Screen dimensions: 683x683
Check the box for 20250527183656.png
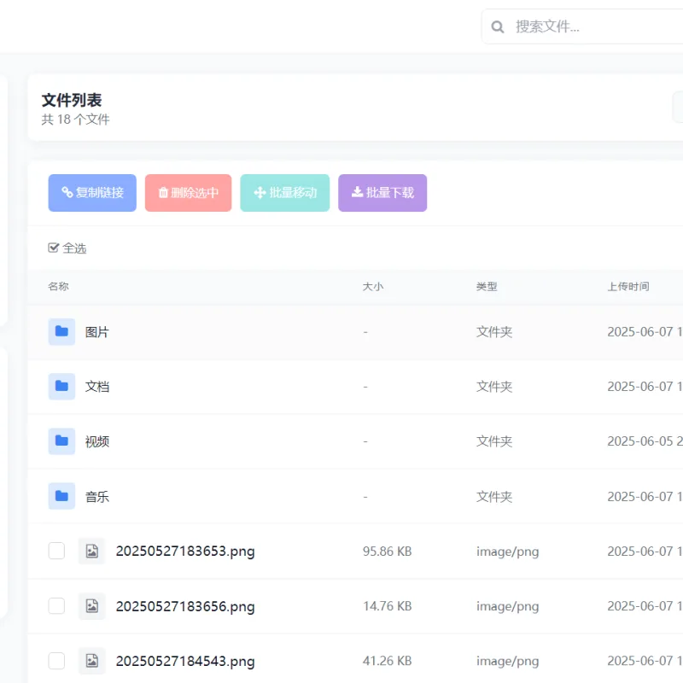(x=56, y=606)
